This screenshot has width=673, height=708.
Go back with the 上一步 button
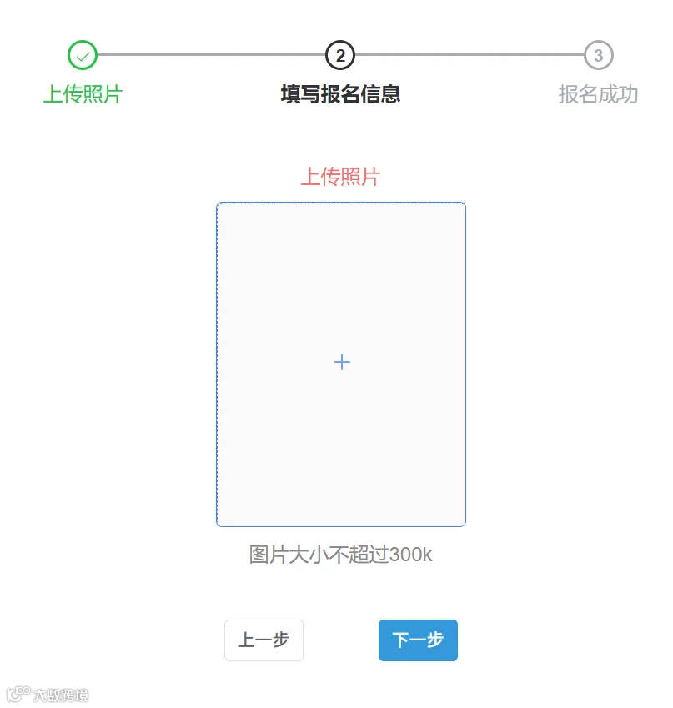(264, 640)
